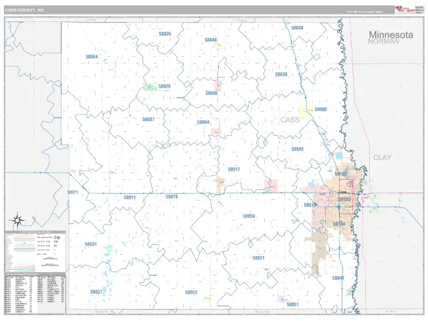Click the compass rose icon

coord(17,220)
